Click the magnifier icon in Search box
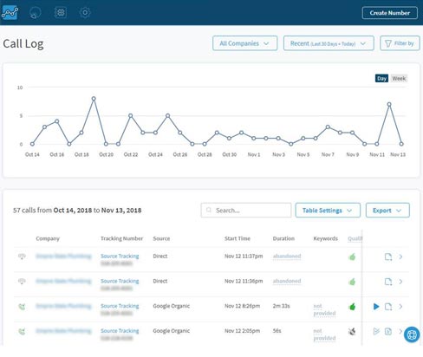Viewport: 423px width, 357px height. [x=209, y=211]
